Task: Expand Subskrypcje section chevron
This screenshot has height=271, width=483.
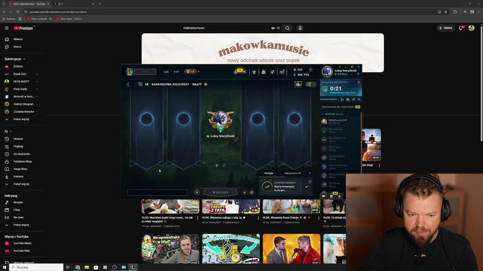Action: coord(24,59)
